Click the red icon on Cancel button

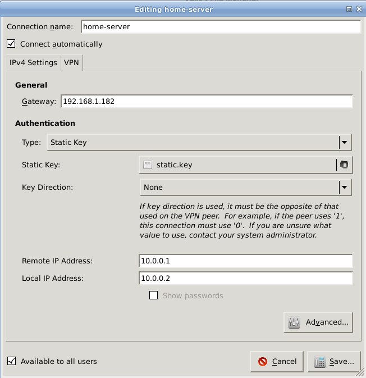point(262,362)
